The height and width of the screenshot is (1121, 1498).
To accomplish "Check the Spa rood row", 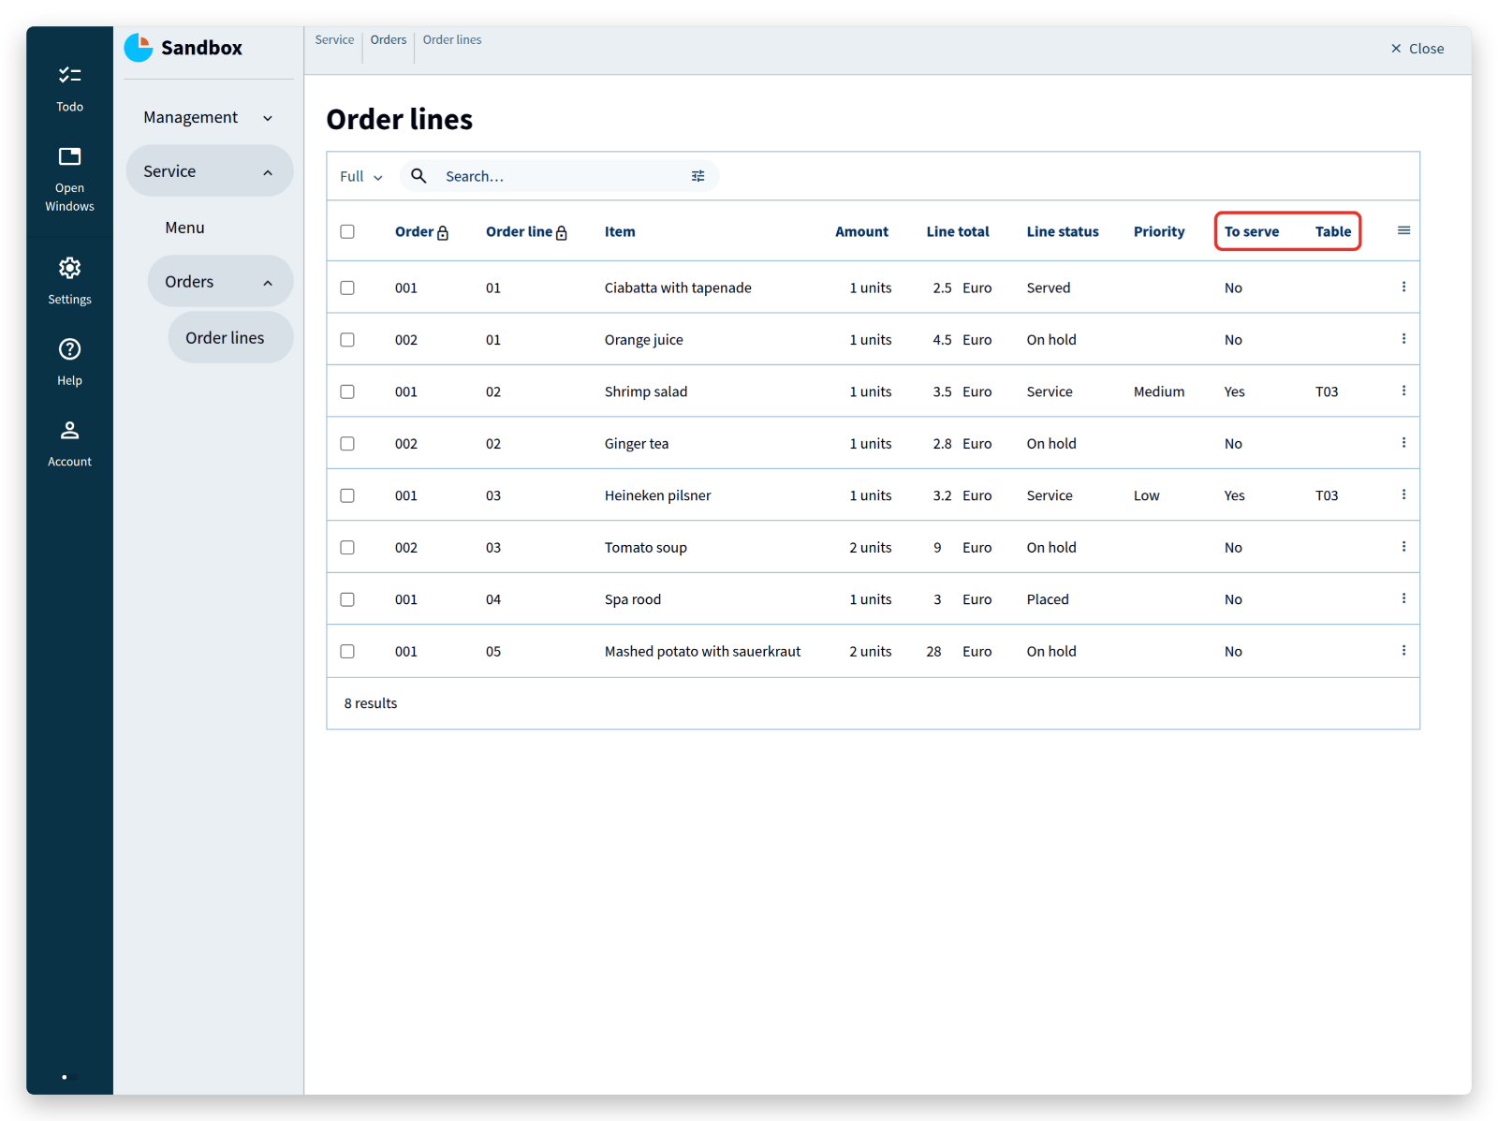I will [x=347, y=599].
